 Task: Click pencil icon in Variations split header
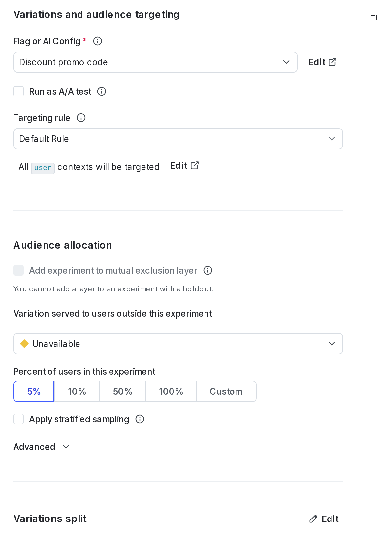[313, 519]
